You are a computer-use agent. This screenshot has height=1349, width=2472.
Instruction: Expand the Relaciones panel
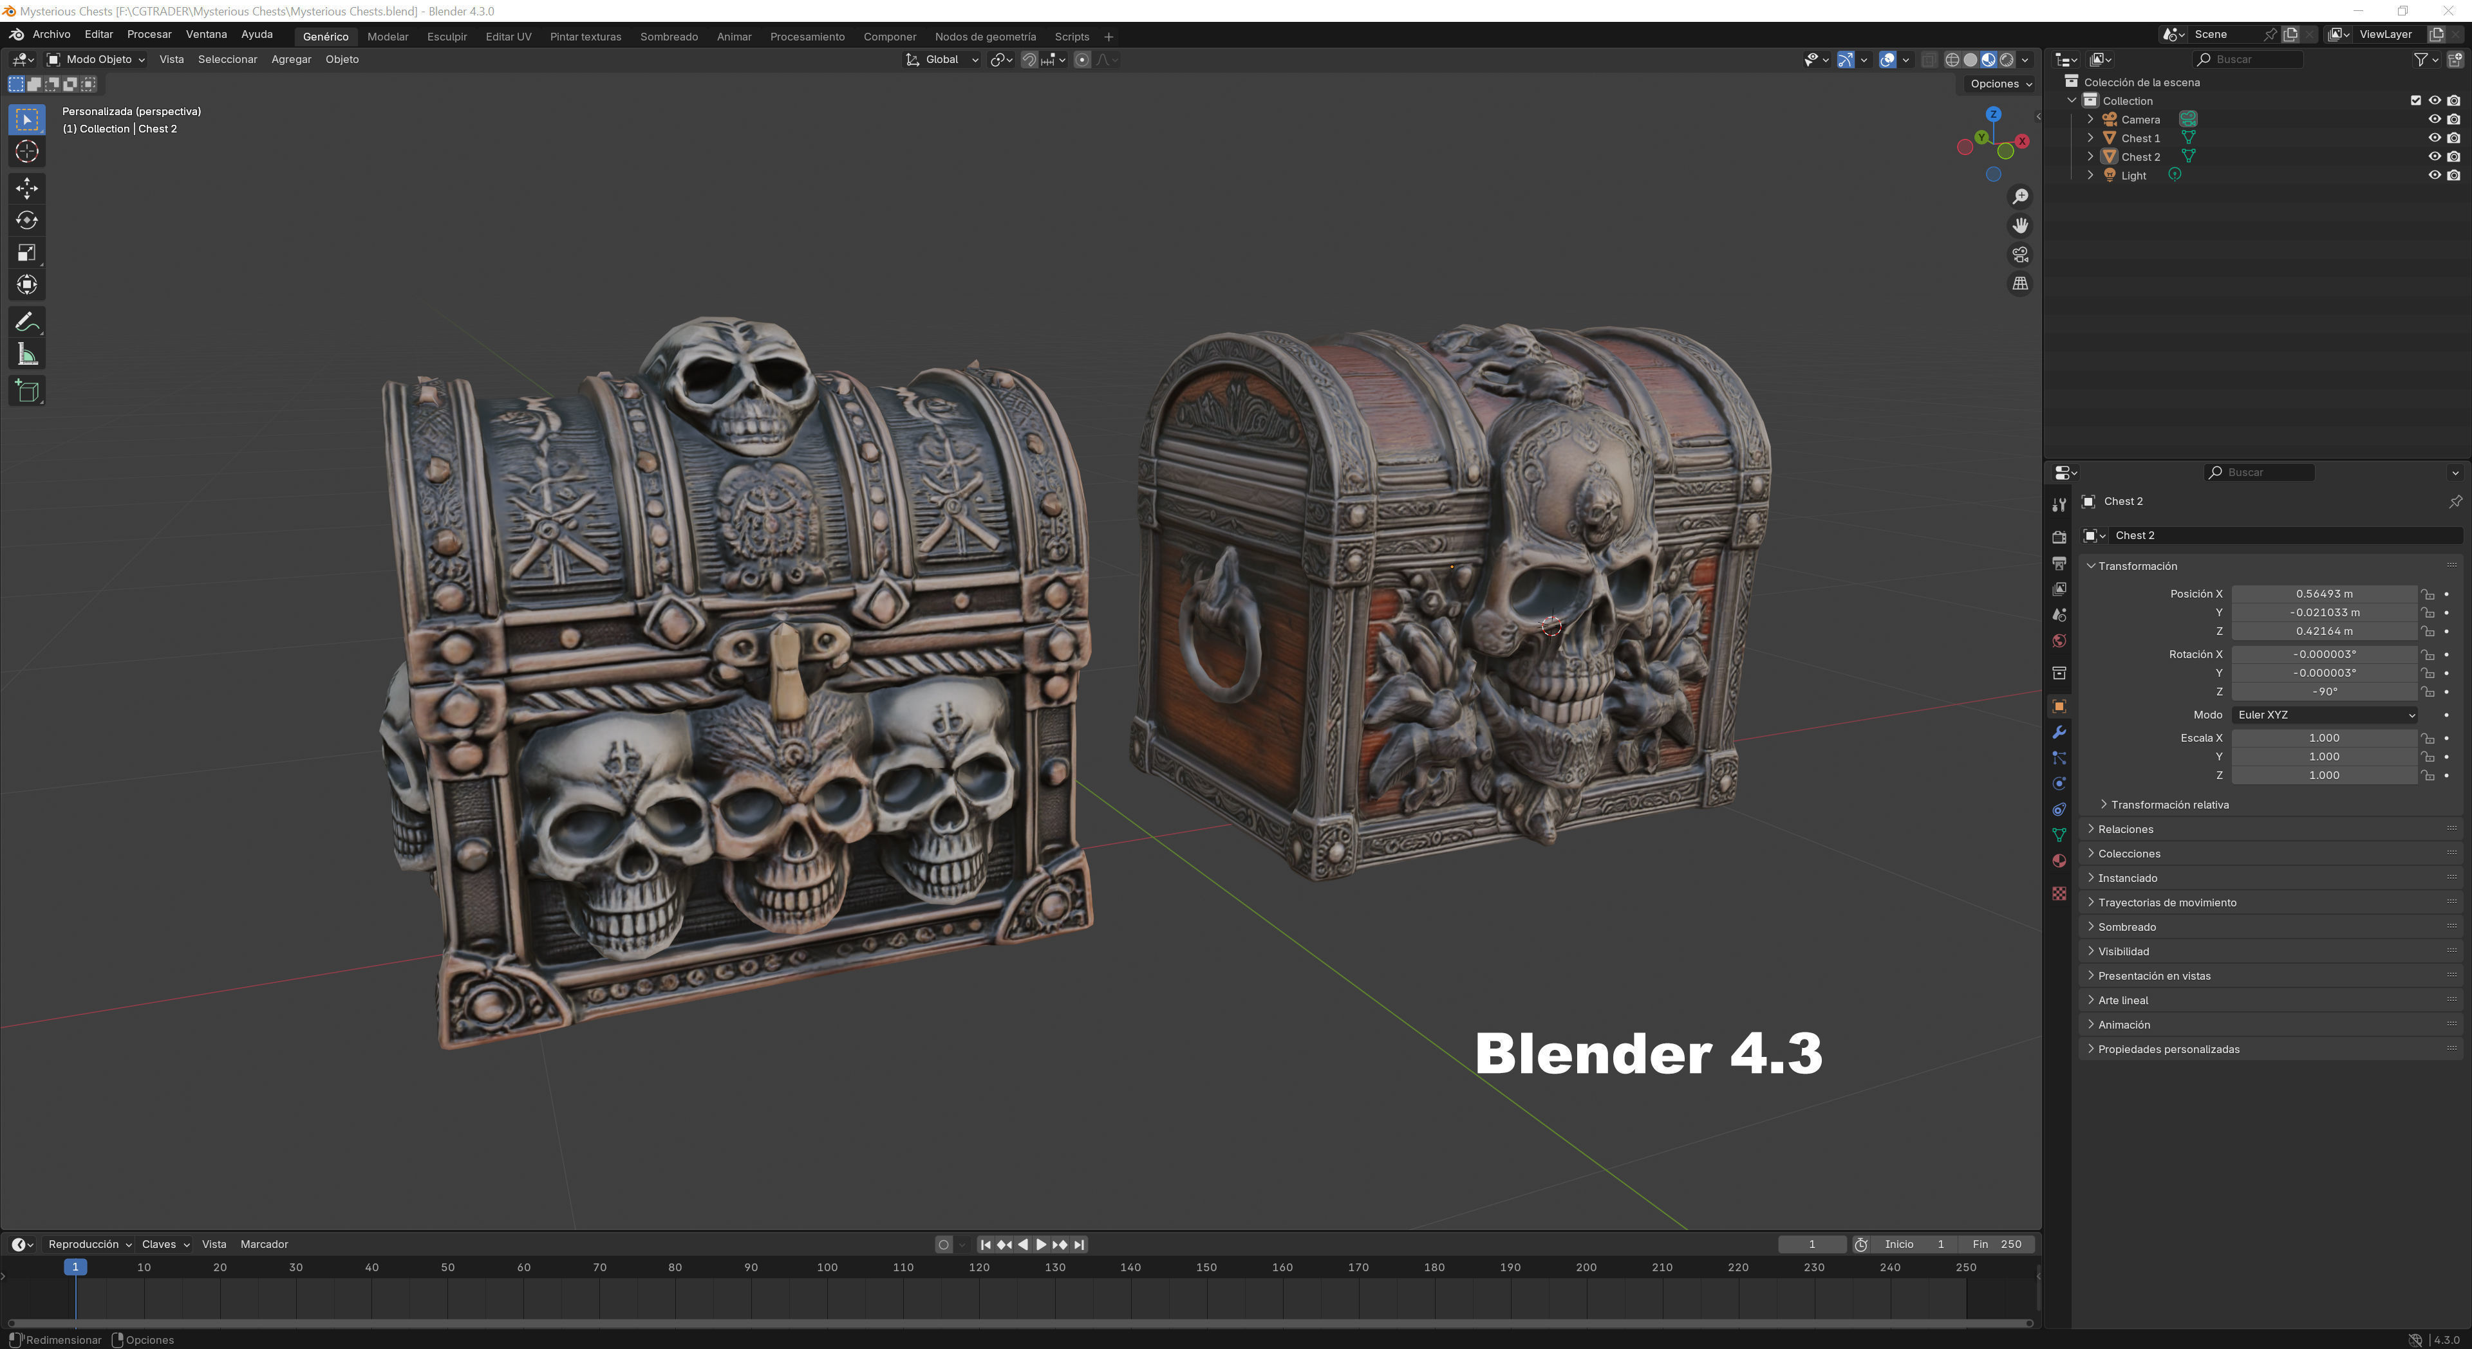pyautogui.click(x=2124, y=829)
